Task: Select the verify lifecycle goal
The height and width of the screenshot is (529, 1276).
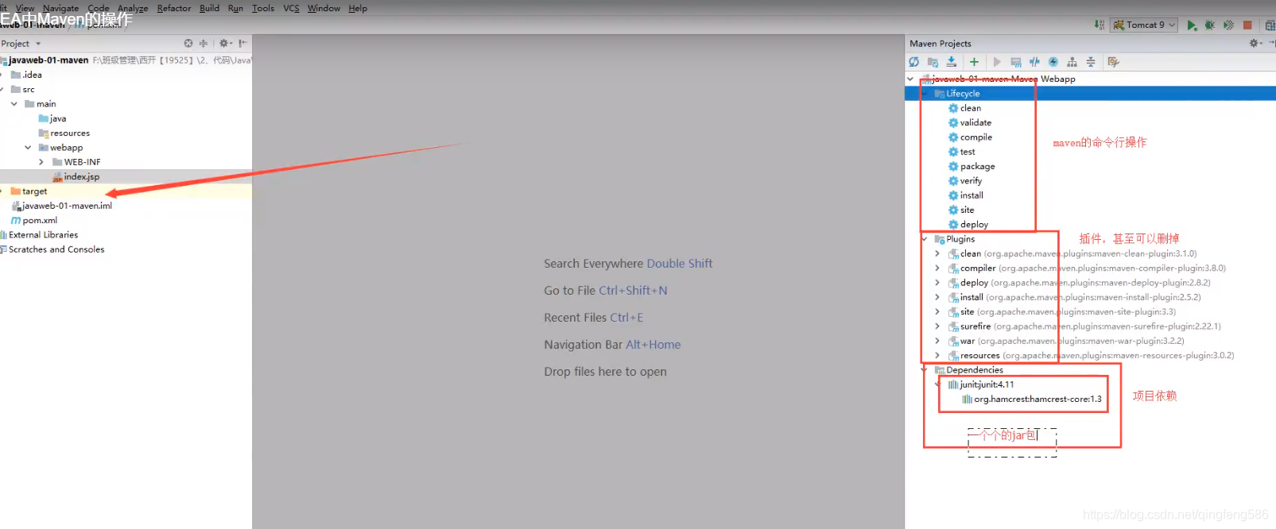Action: (x=965, y=181)
